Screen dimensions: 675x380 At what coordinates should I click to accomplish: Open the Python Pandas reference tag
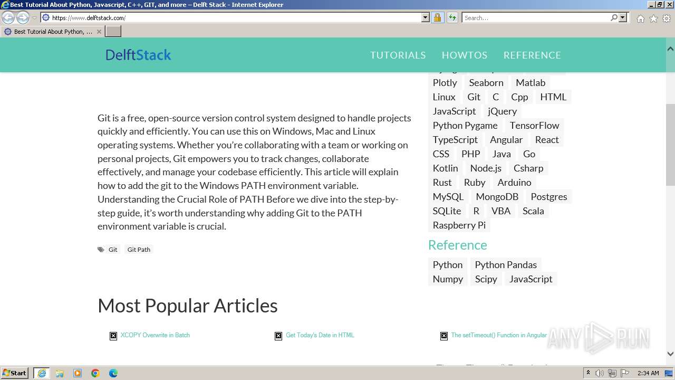(506, 264)
